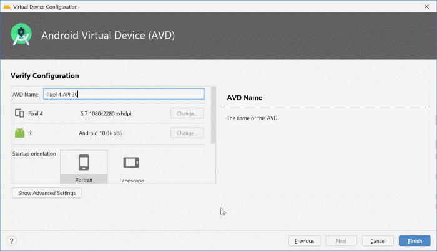Click the '5.7 1080x2280 xxhdpi' text
The width and height of the screenshot is (437, 251).
[x=106, y=113]
